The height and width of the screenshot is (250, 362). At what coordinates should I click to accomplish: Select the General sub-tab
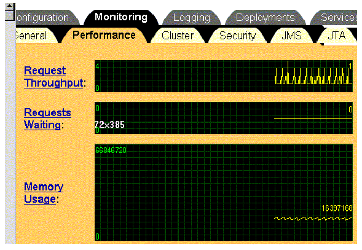[x=34, y=36]
